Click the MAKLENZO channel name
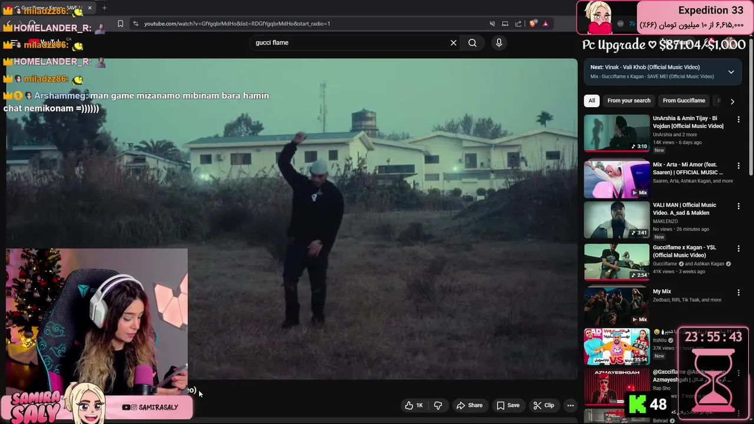 pyautogui.click(x=665, y=221)
